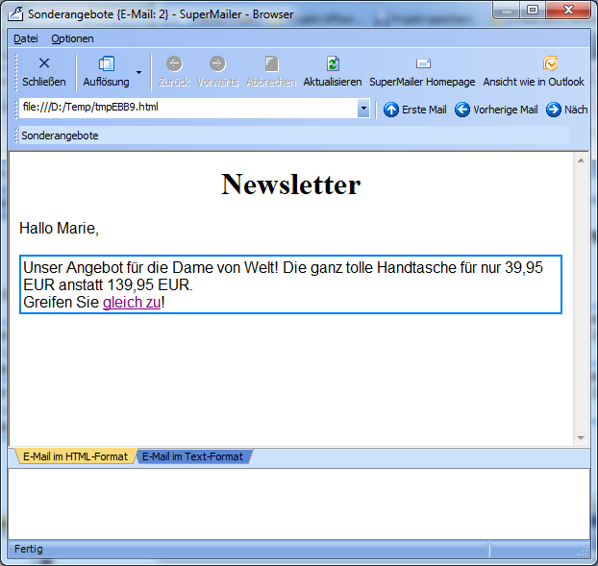Go to Erste Mail with up-arrow icon

tap(391, 110)
